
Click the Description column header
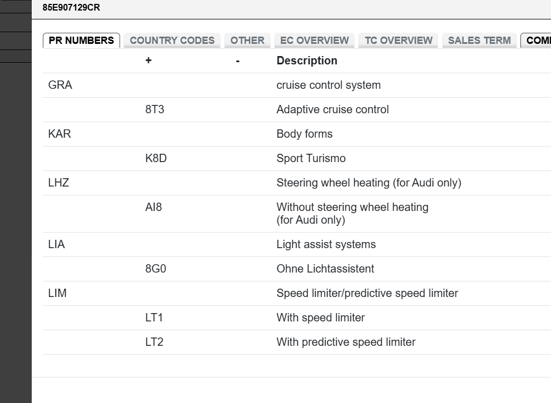[x=307, y=61]
